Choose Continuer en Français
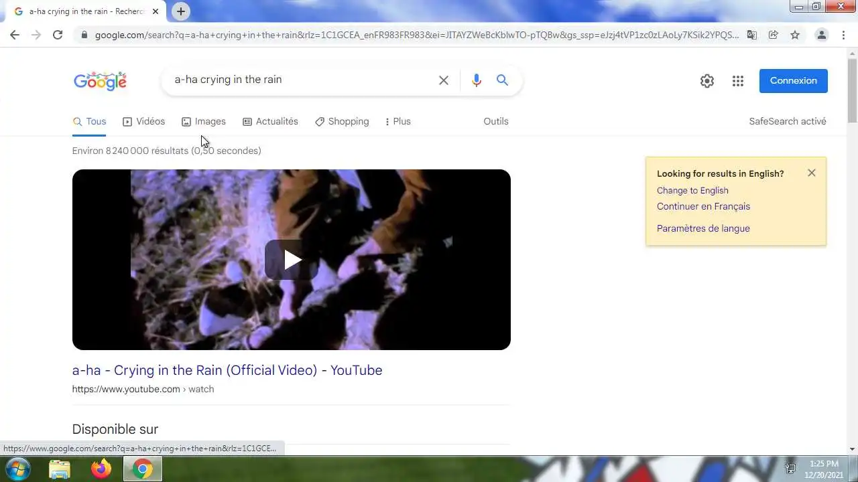858x482 pixels. click(703, 206)
